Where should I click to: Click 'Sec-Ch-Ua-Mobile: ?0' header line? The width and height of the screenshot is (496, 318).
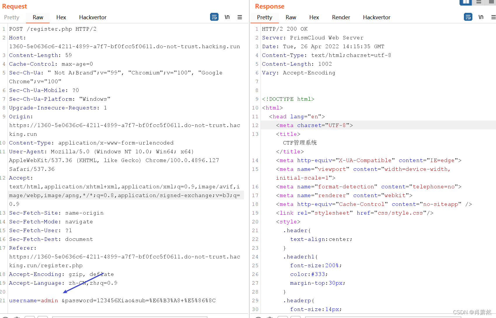click(44, 90)
